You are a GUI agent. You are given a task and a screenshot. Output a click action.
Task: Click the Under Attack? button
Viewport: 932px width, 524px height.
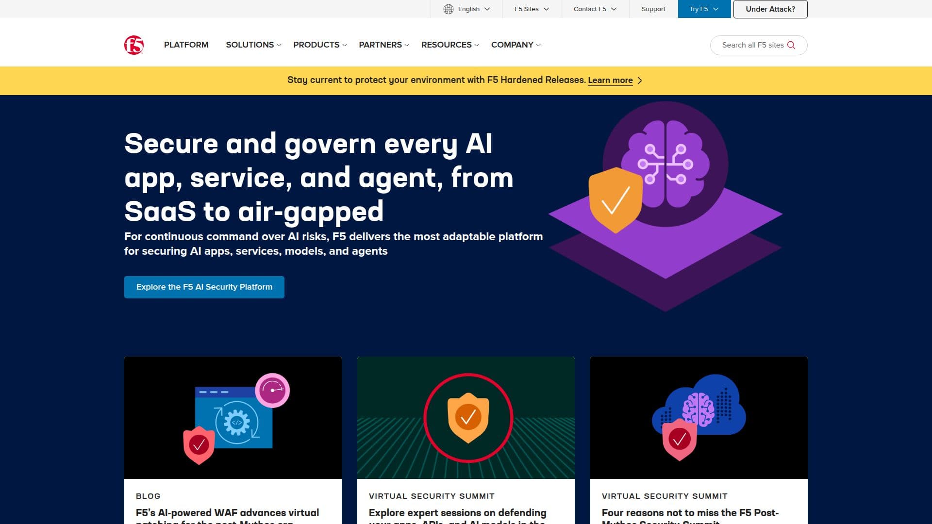pos(770,9)
